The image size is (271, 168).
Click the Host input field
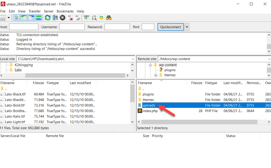(x=24, y=27)
